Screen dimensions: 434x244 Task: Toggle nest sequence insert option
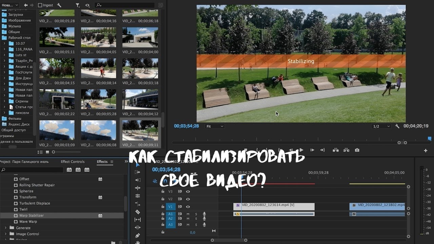pyautogui.click(x=156, y=181)
